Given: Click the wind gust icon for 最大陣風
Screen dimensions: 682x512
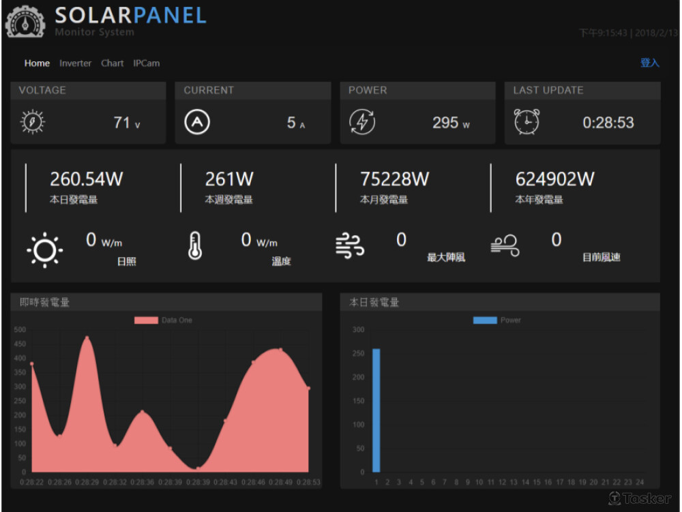Looking at the screenshot, I should [x=350, y=245].
